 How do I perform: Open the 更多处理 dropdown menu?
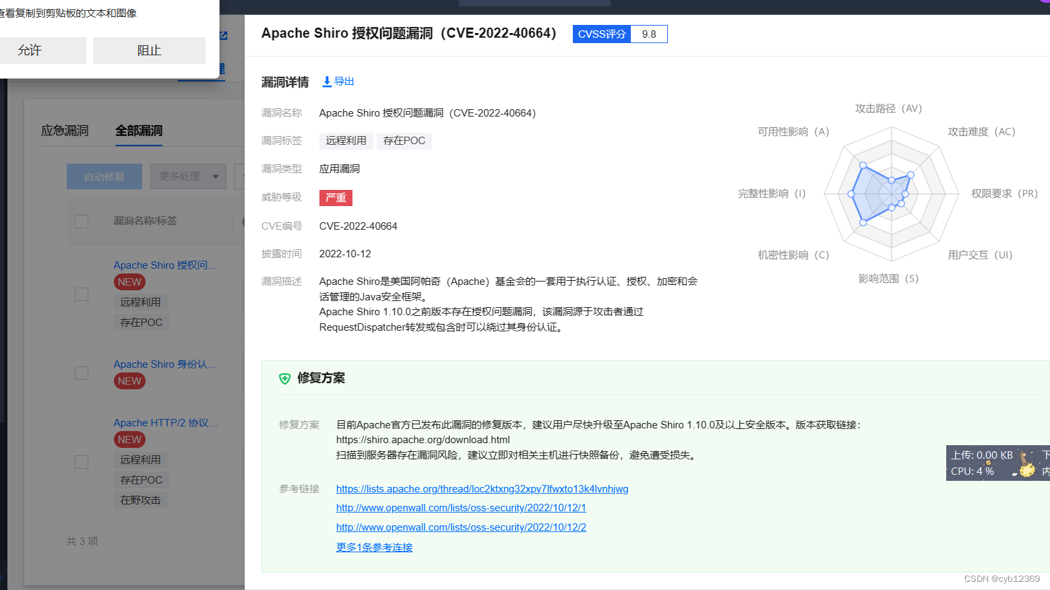[x=188, y=176]
